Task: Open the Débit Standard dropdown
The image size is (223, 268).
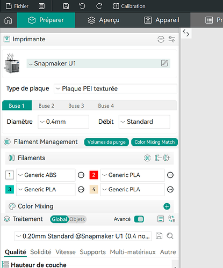Action: point(145,122)
